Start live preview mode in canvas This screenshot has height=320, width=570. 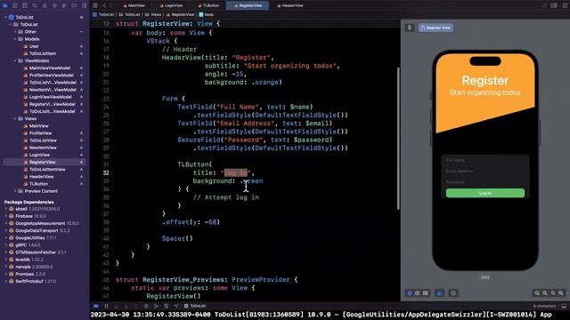[x=410, y=292]
